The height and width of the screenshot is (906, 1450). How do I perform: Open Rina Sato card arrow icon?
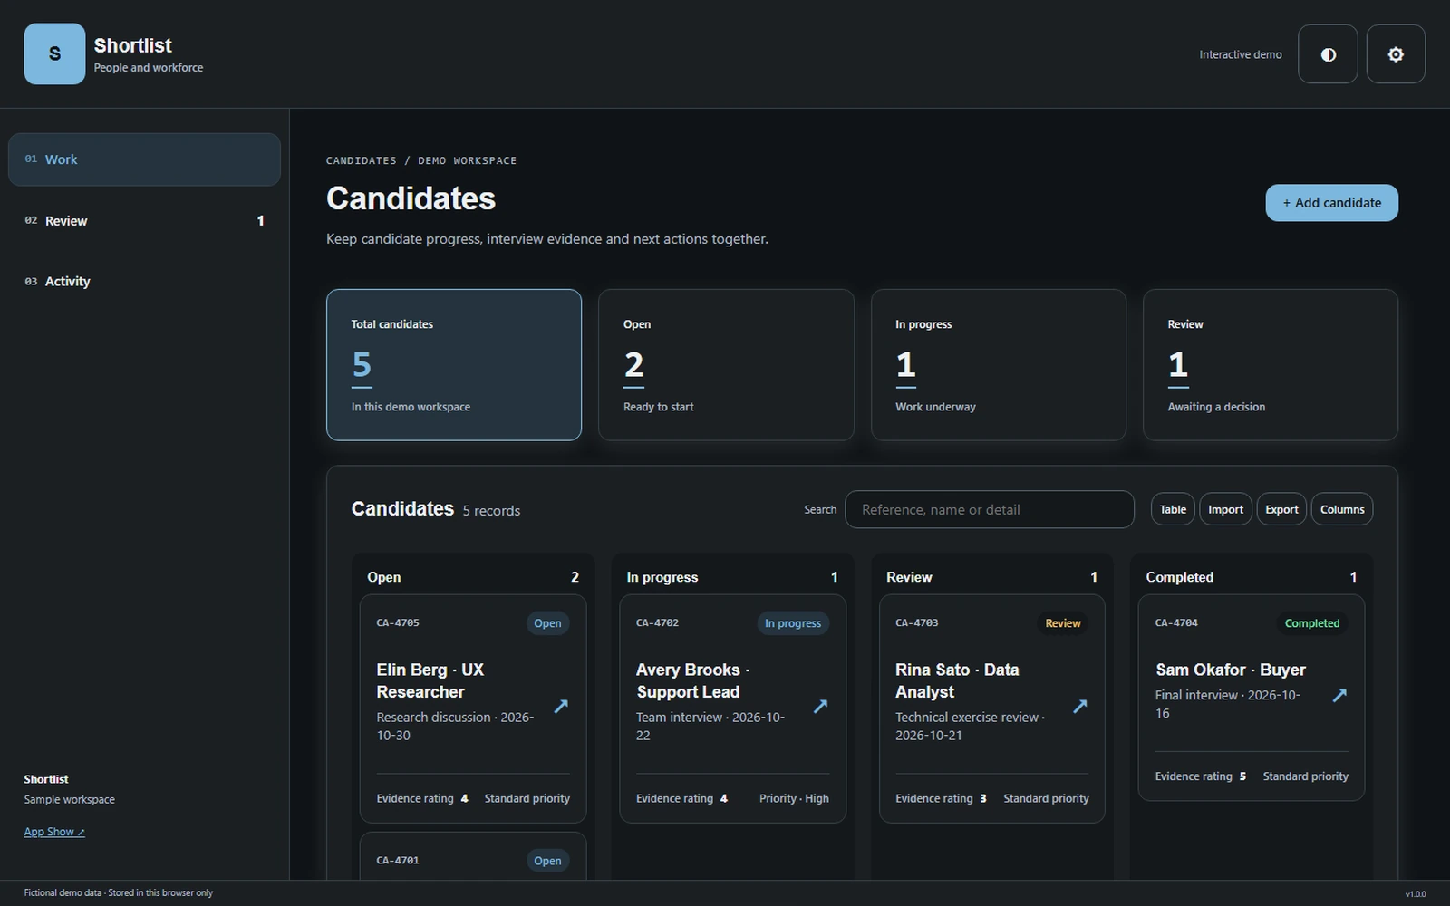[x=1079, y=706]
